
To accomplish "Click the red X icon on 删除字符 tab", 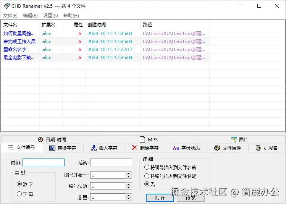I will tap(134, 147).
